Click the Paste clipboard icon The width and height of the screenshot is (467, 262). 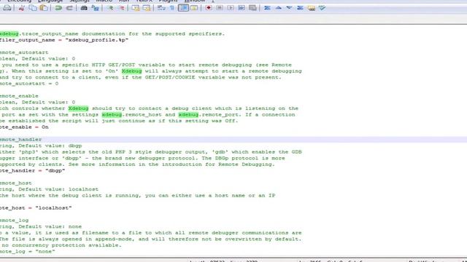tap(44, 8)
